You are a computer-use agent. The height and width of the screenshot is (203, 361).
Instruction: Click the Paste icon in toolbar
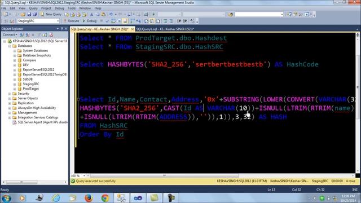click(103, 15)
